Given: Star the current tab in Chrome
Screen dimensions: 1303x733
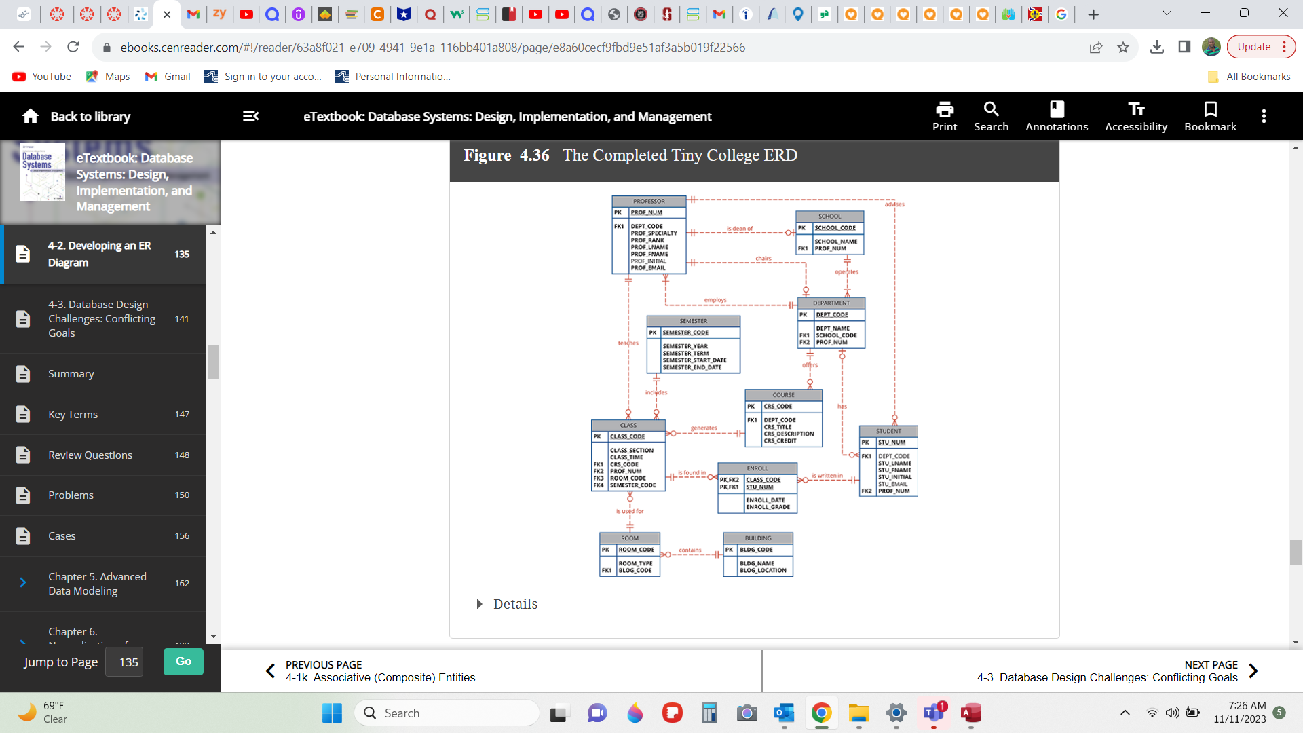Looking at the screenshot, I should click(1122, 48).
